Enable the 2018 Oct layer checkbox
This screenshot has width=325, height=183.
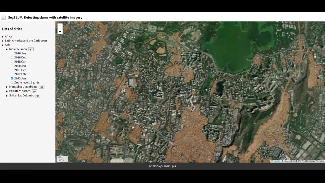tap(12, 62)
